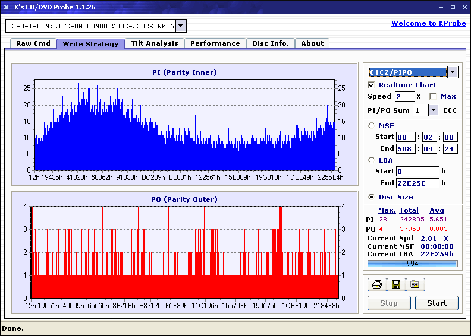Image resolution: width=471 pixels, height=336 pixels.
Task: Click the 99% scan progress bar
Action: 412,263
